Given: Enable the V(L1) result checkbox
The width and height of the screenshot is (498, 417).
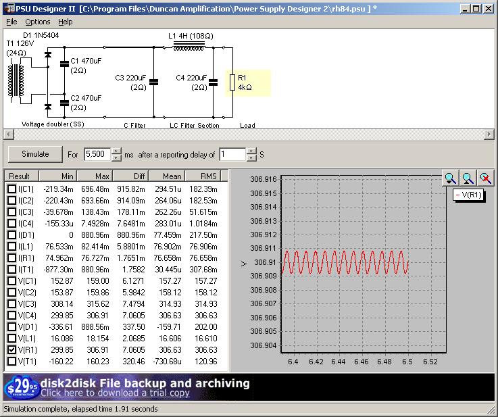Looking at the screenshot, I should 11,338.
